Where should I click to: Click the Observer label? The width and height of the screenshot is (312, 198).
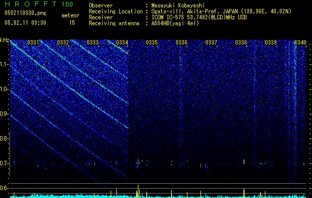pyautogui.click(x=101, y=5)
